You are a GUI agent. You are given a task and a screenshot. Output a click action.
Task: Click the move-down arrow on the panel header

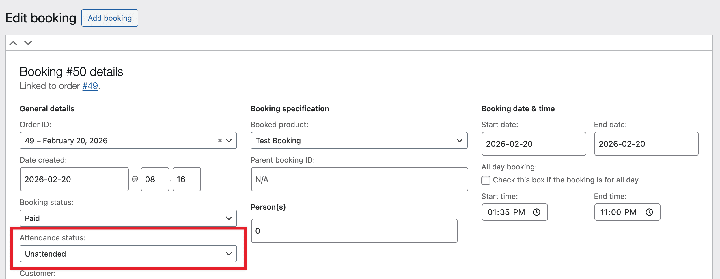coord(28,43)
